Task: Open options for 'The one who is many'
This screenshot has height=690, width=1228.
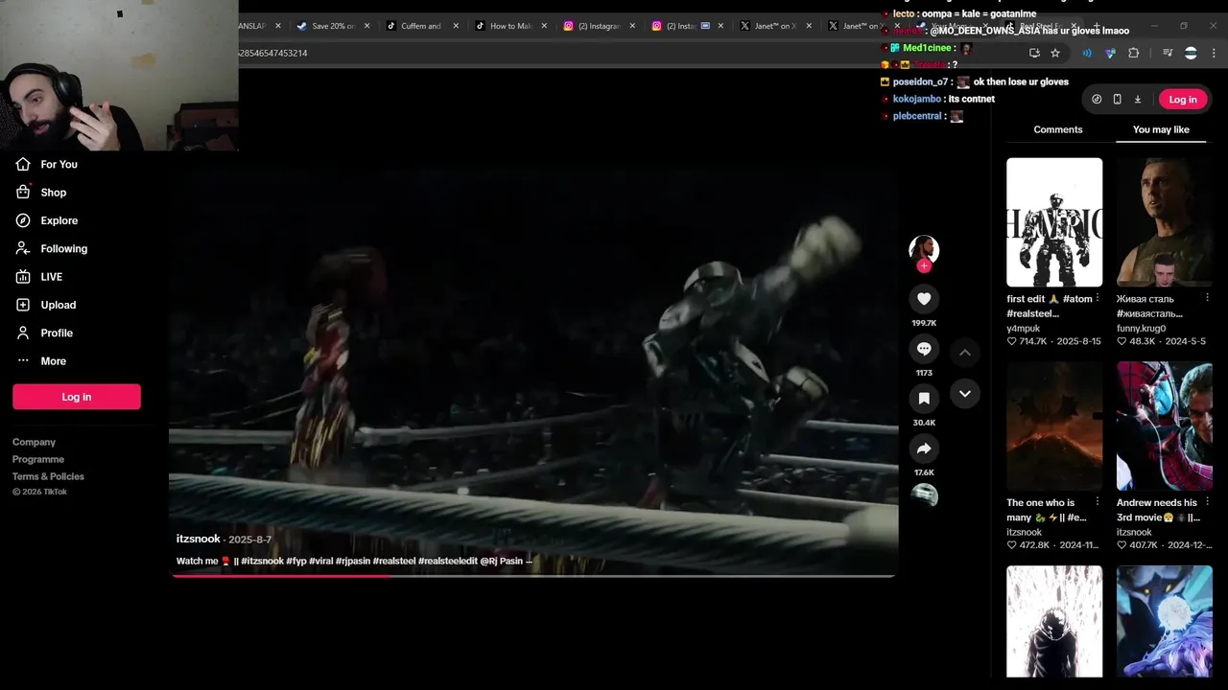Action: click(x=1098, y=502)
